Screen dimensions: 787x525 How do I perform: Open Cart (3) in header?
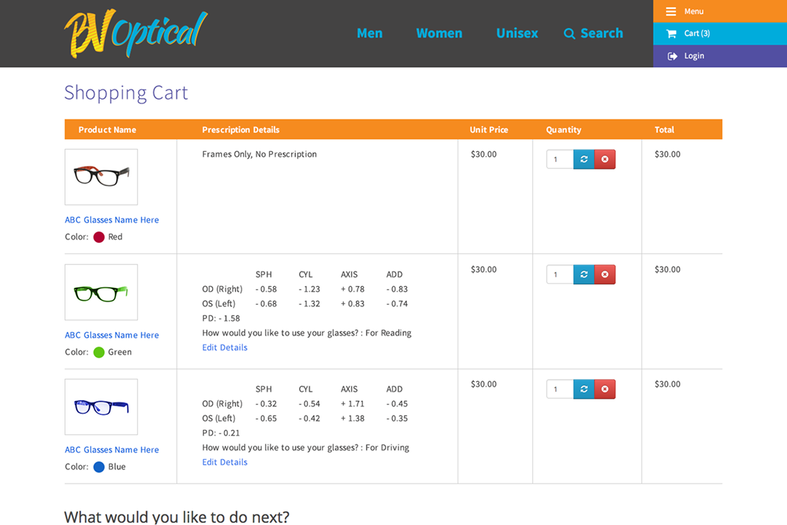tap(719, 33)
